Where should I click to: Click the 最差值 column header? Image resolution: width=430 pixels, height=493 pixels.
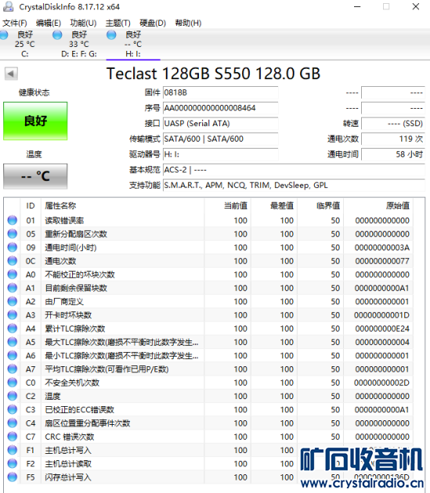point(274,206)
